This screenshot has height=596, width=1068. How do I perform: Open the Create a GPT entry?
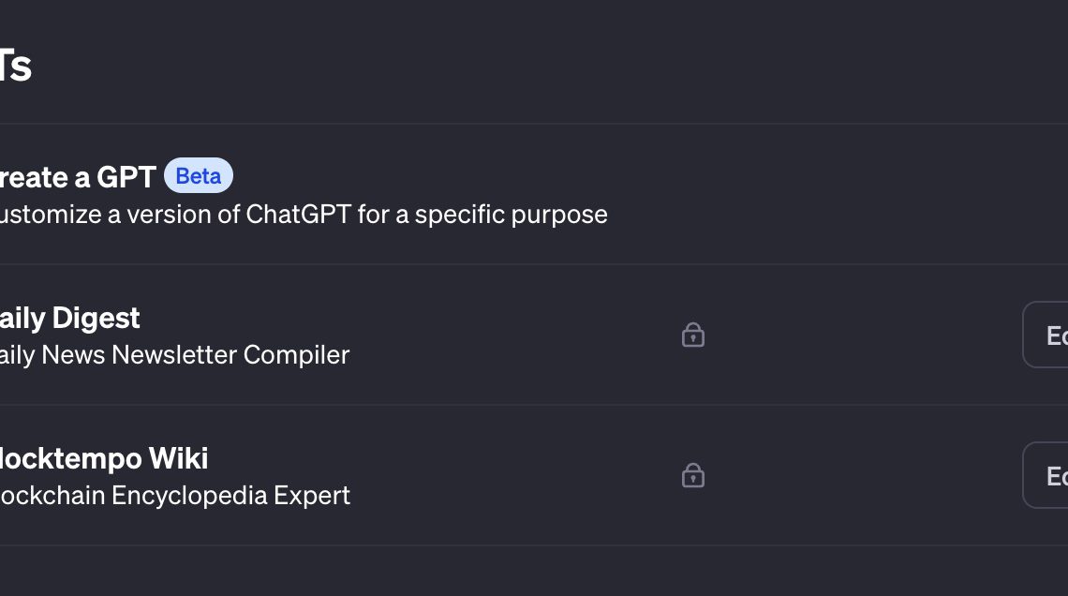[77, 177]
